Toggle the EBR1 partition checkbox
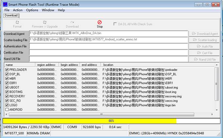The height and width of the screenshot is (138, 223). click(7, 83)
